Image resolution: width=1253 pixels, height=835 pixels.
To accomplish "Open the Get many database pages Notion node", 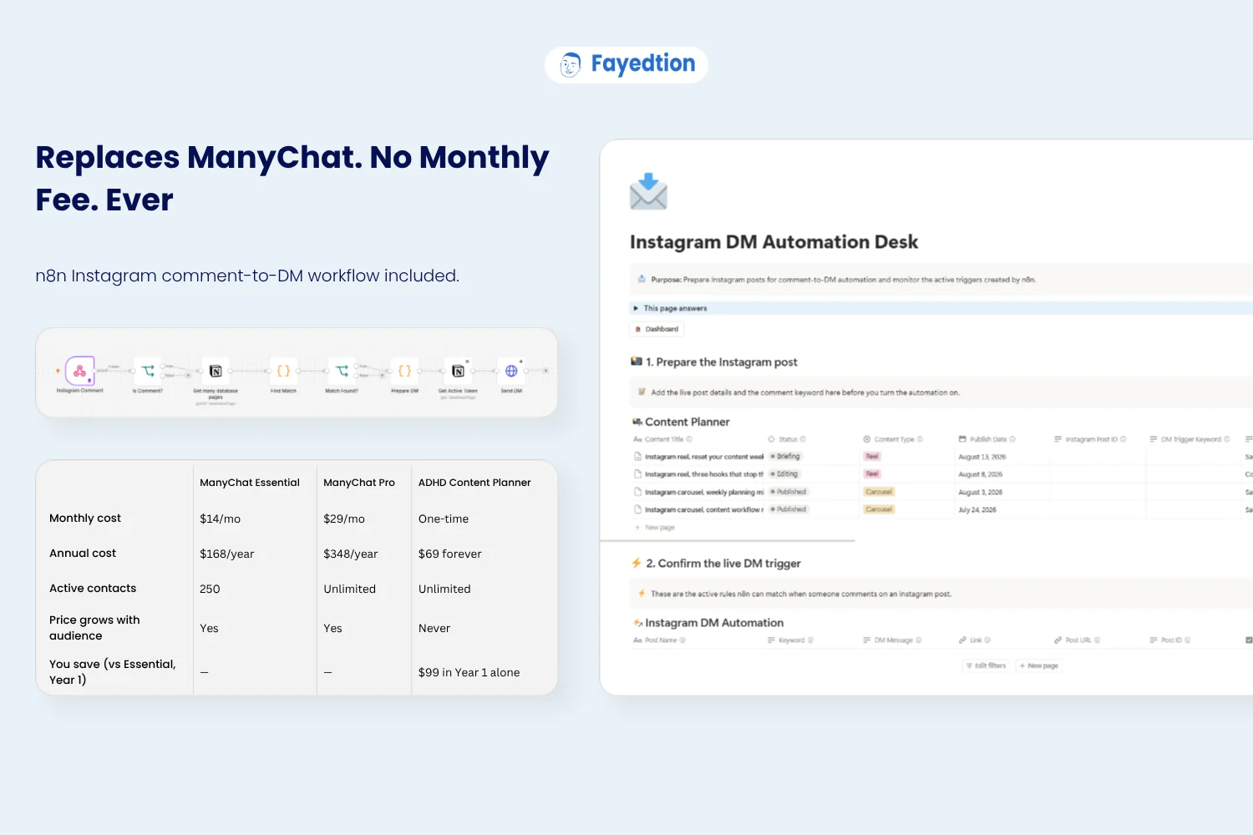I will point(216,371).
